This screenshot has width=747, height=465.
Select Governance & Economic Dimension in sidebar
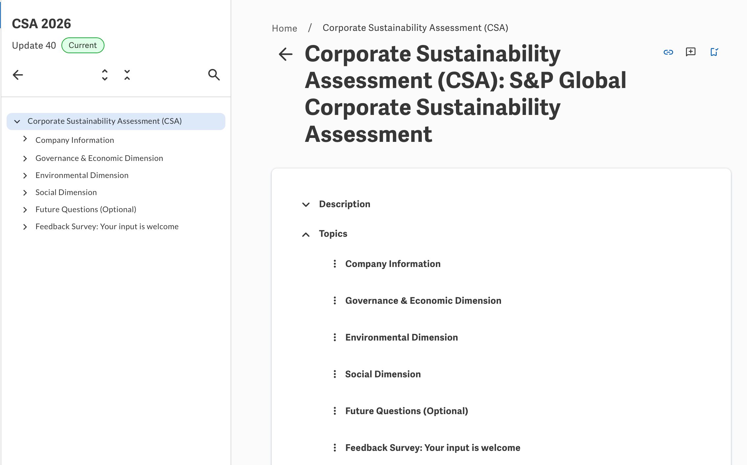click(99, 158)
